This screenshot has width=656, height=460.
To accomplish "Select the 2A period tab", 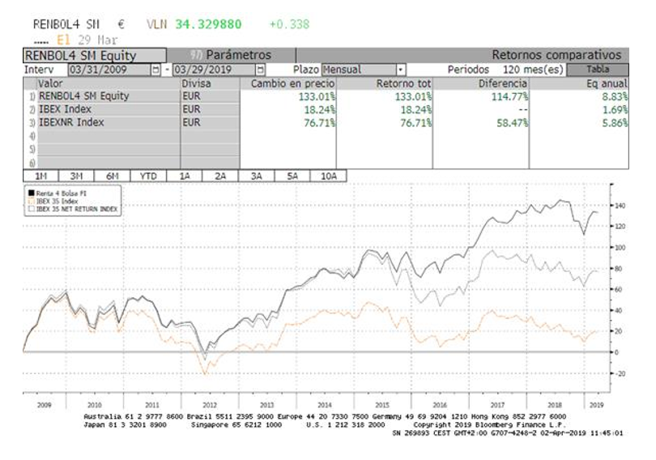I will (x=220, y=176).
